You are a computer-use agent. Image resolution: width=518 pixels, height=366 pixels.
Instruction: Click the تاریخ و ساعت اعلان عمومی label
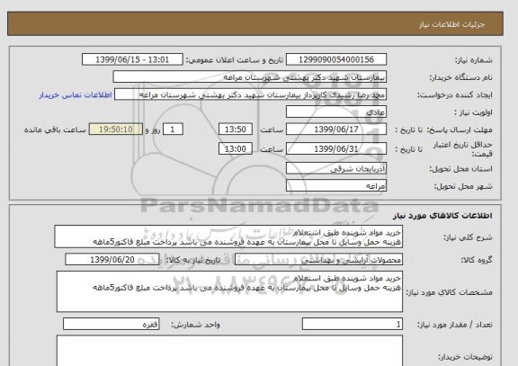click(x=235, y=60)
